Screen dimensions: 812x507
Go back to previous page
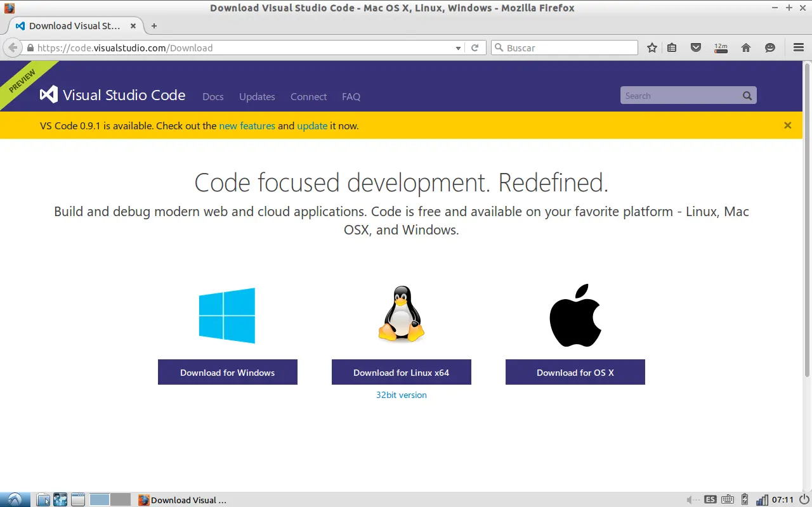point(13,48)
